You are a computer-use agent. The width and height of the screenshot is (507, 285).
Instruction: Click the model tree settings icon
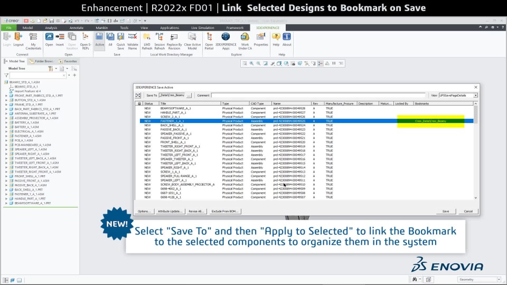tap(51, 69)
